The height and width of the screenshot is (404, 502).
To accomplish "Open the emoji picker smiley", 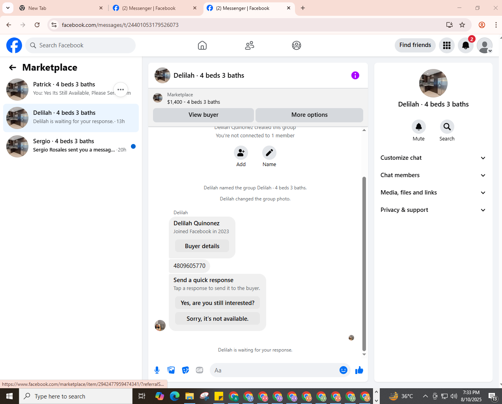I will click(x=343, y=370).
